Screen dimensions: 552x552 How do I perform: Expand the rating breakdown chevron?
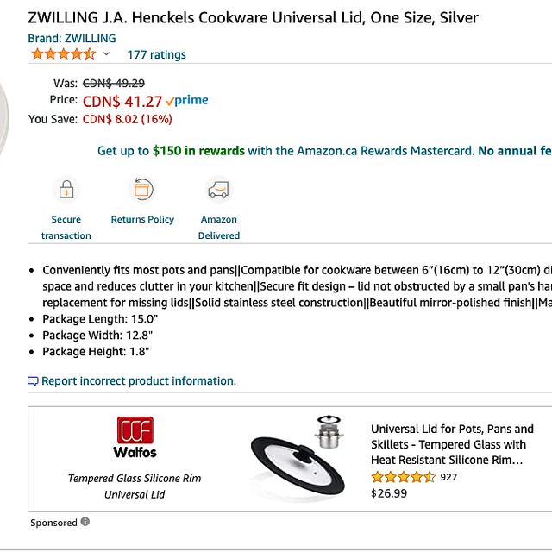pos(106,53)
